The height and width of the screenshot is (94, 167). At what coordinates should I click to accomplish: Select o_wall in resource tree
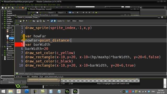tap(11, 30)
